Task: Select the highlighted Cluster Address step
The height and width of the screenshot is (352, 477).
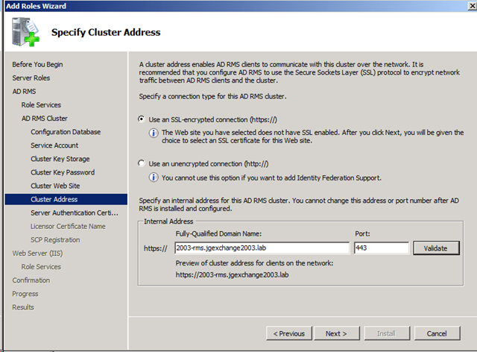Action: click(66, 199)
